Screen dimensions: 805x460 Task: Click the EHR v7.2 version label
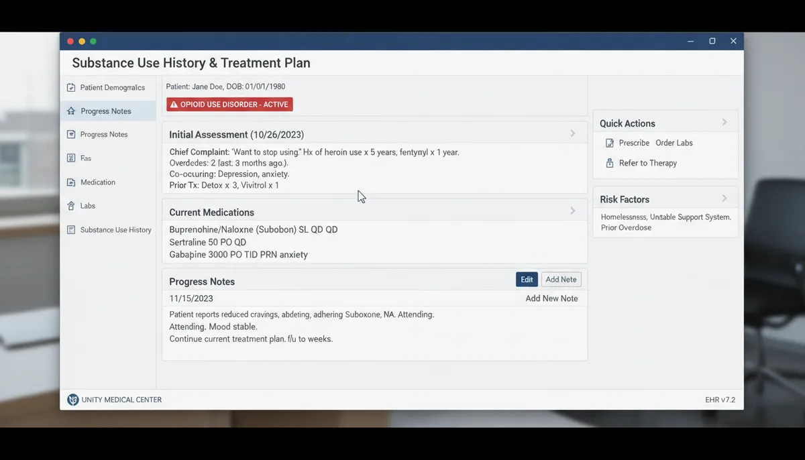pyautogui.click(x=720, y=400)
